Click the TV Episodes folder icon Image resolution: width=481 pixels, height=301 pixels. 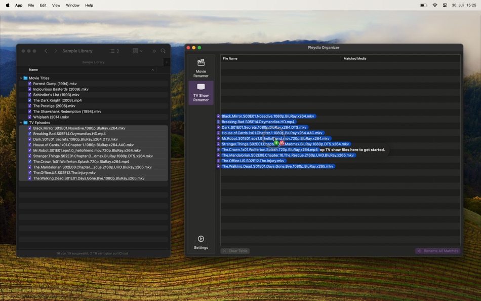[x=26, y=123]
